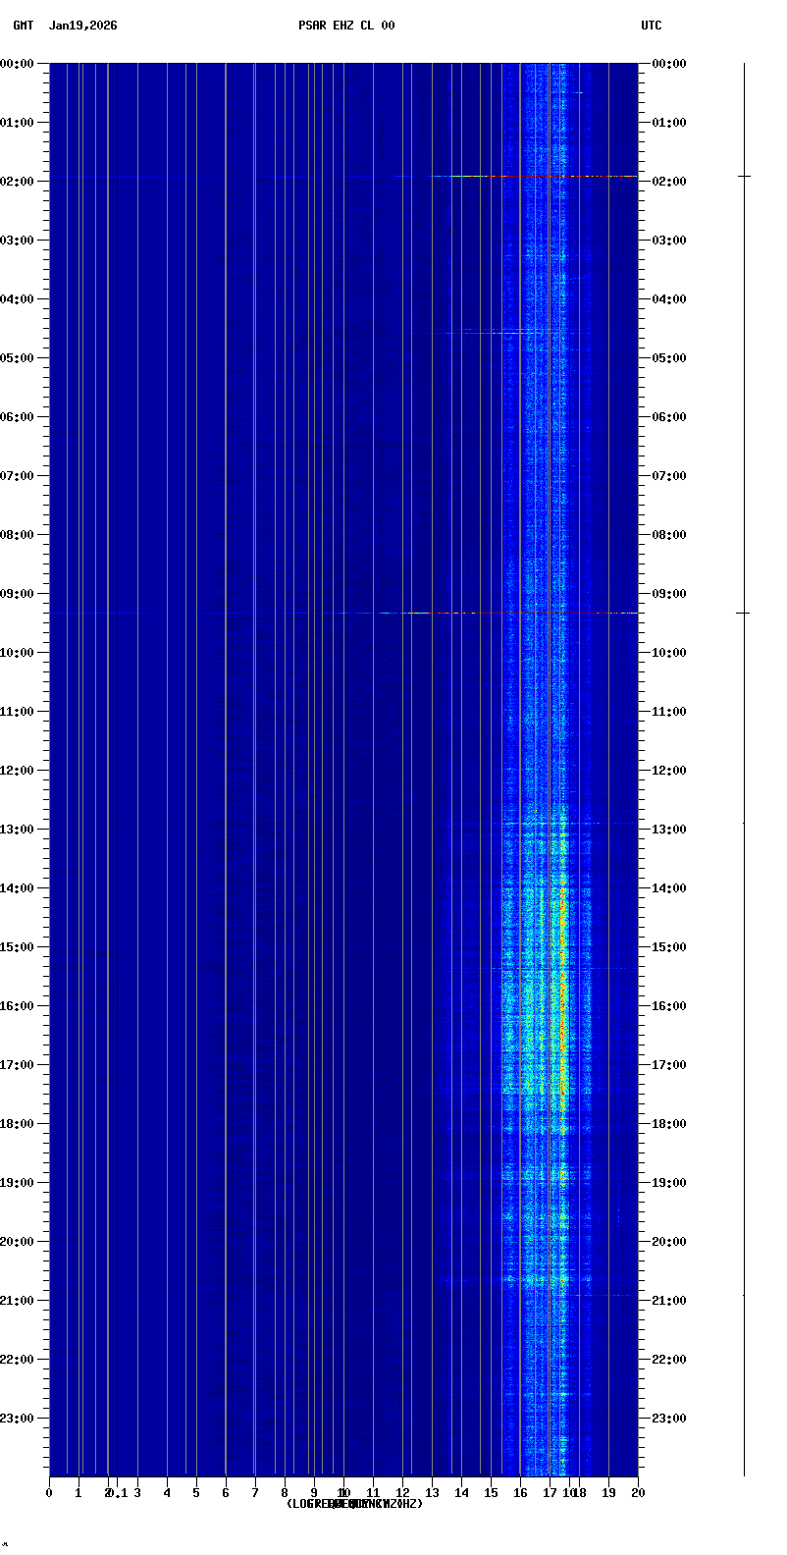Select the 16:00 label on the right time axis

pos(668,1006)
